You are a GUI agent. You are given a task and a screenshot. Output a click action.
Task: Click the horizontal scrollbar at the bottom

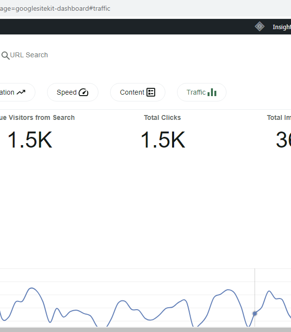pos(145,330)
